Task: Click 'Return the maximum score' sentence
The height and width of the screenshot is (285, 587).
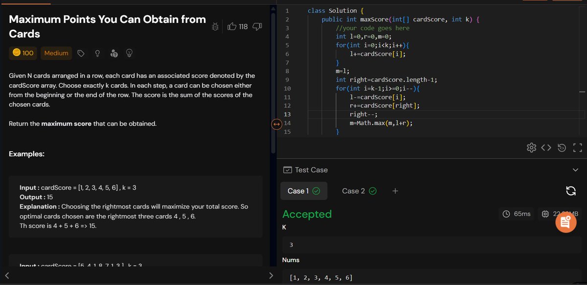Action: tap(83, 123)
